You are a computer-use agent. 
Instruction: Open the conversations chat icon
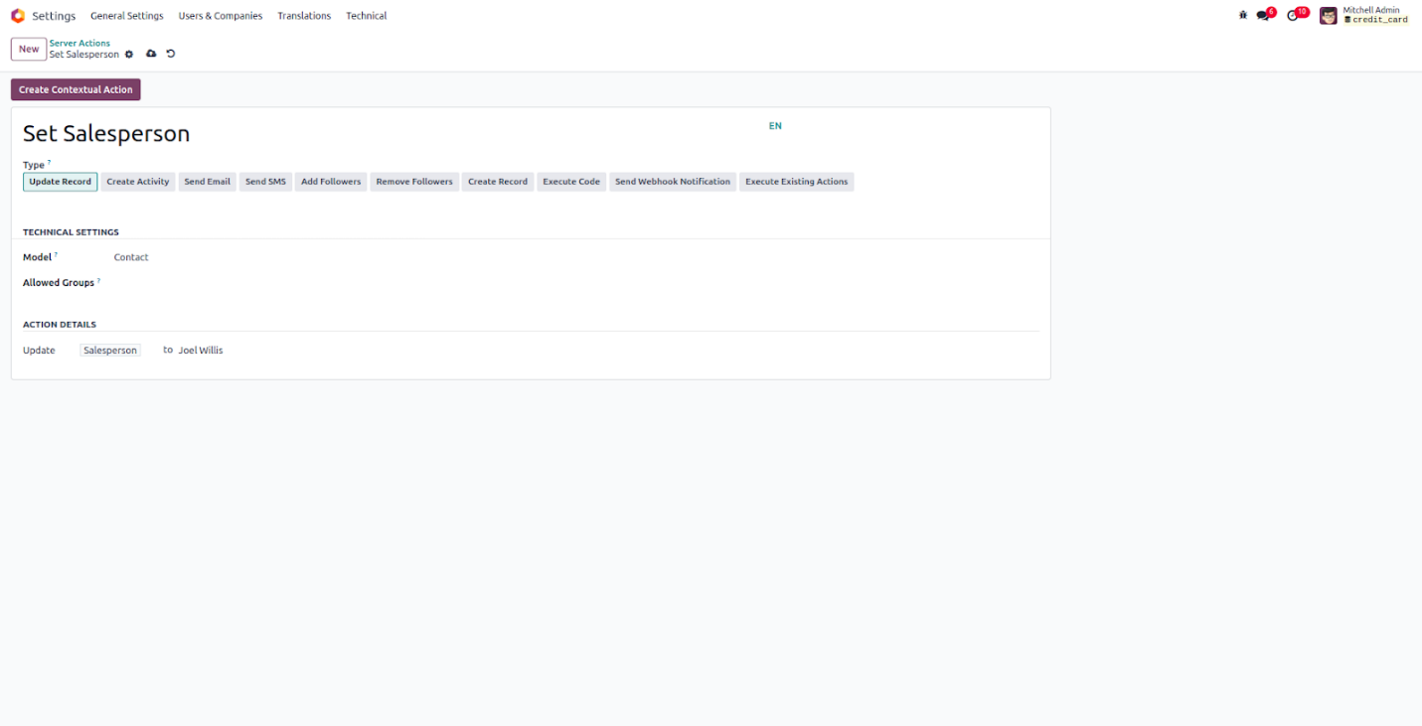tap(1263, 16)
